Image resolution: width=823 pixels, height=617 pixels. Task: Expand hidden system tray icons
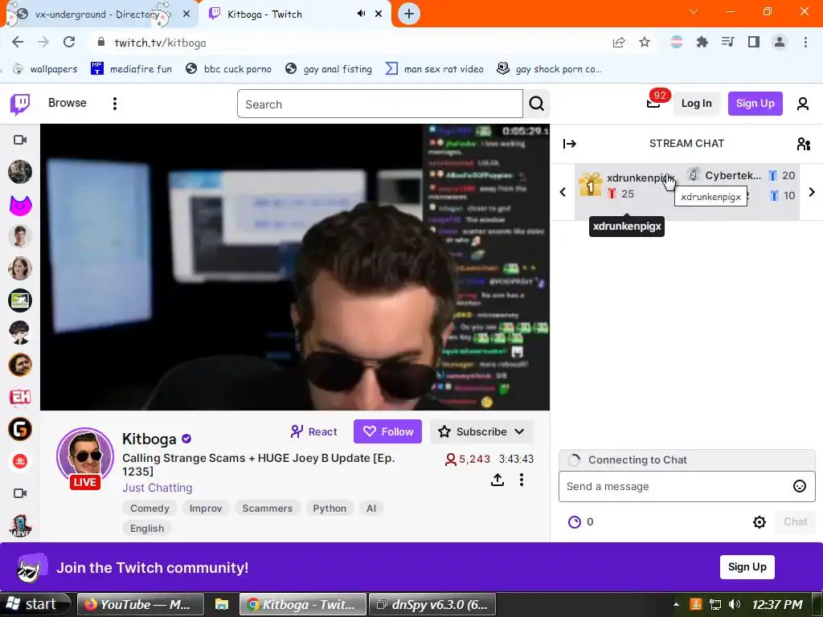(x=676, y=604)
